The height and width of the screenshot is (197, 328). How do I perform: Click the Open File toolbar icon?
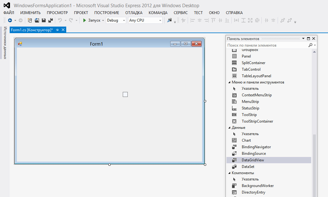click(x=37, y=20)
